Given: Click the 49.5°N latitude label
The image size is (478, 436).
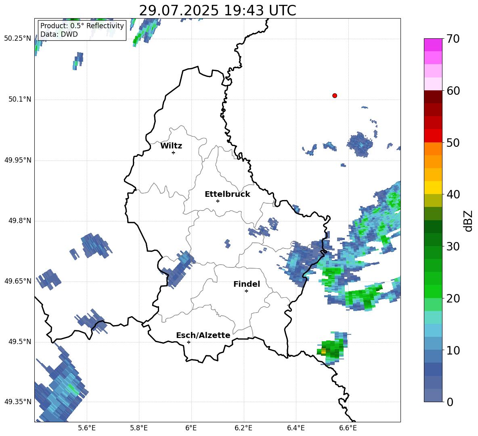Looking at the screenshot, I should 19,342.
